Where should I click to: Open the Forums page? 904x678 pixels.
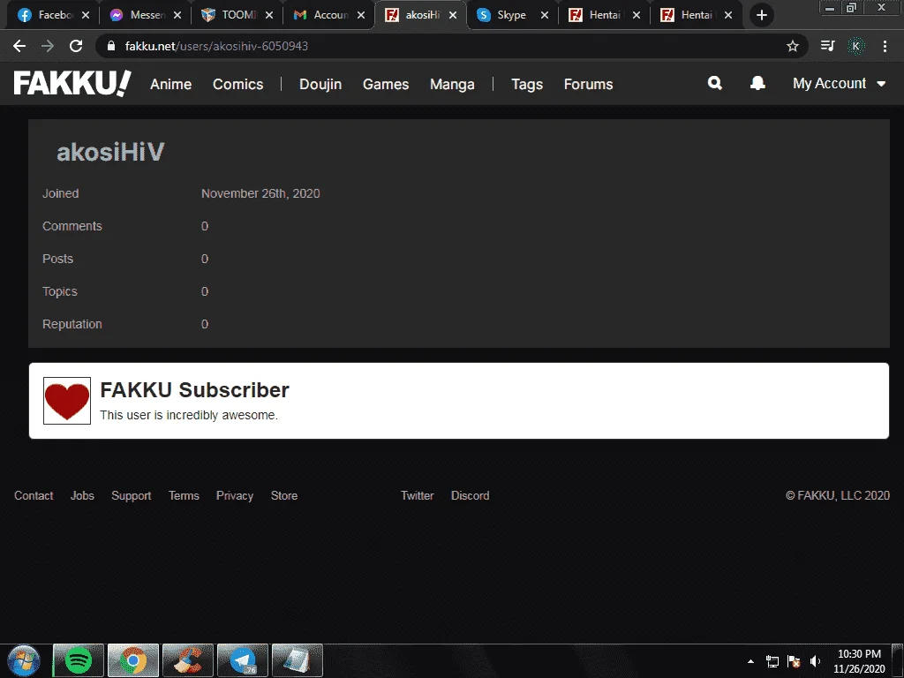click(588, 84)
